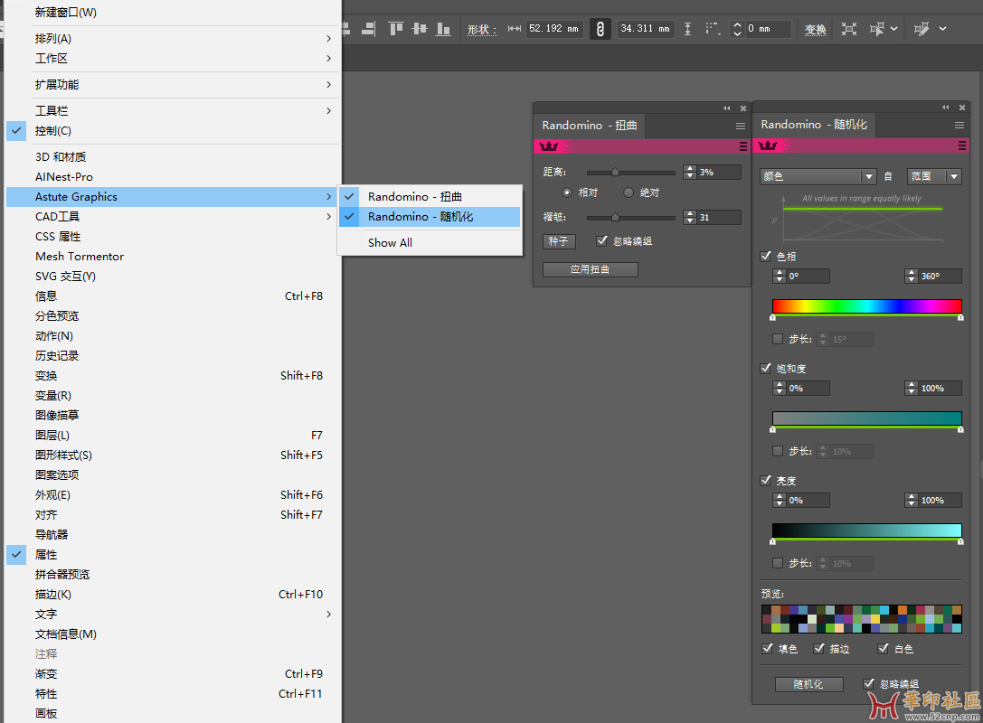Close the Randomino 随机化 panel
The image size is (983, 723).
961,108
